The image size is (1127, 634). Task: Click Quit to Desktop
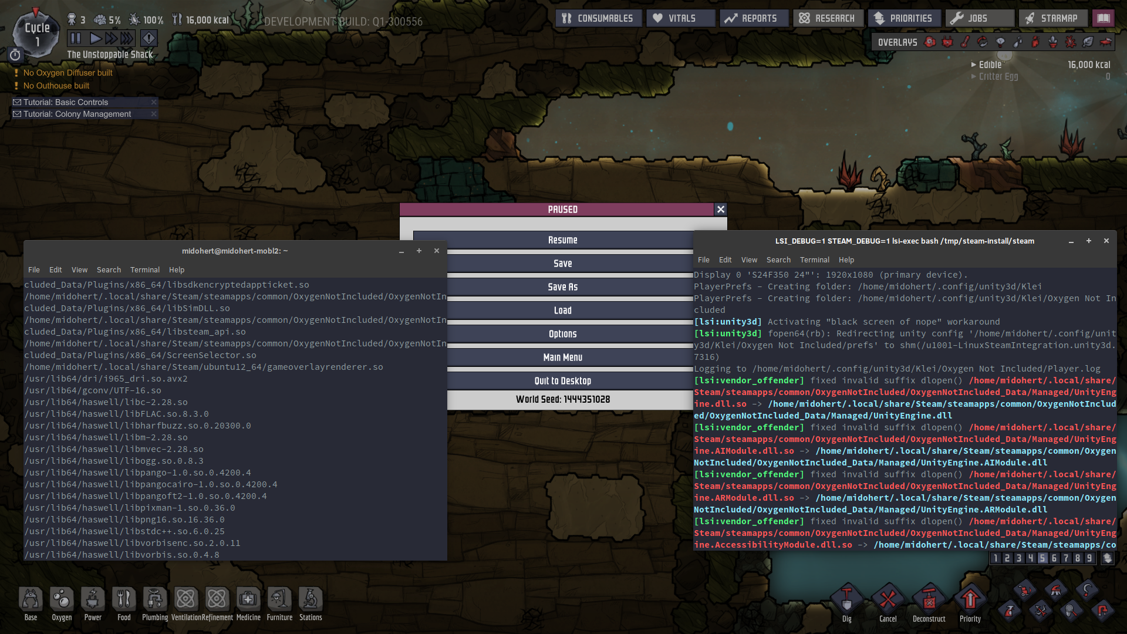[562, 381]
